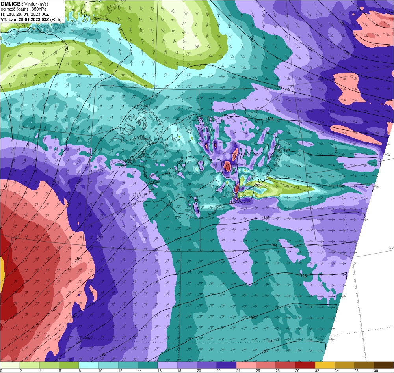
Task: Click the legend swatch between 0 and 2
Action: tap(10, 365)
